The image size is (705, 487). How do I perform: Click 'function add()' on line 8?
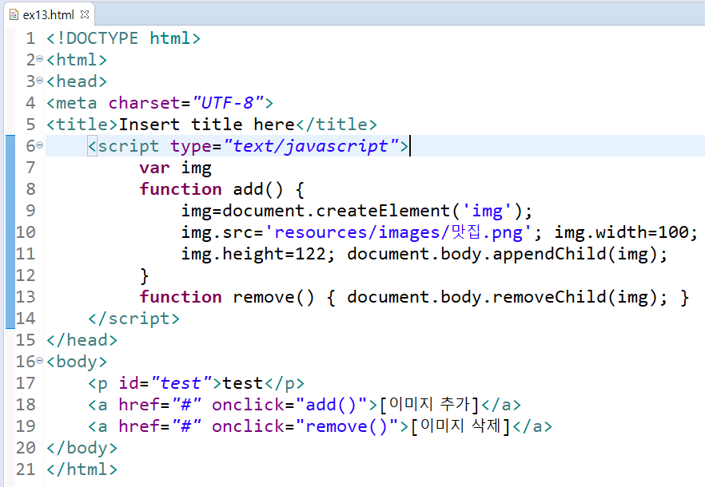coord(211,189)
